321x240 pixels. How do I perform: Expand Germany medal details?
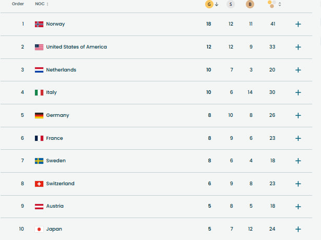coord(298,115)
